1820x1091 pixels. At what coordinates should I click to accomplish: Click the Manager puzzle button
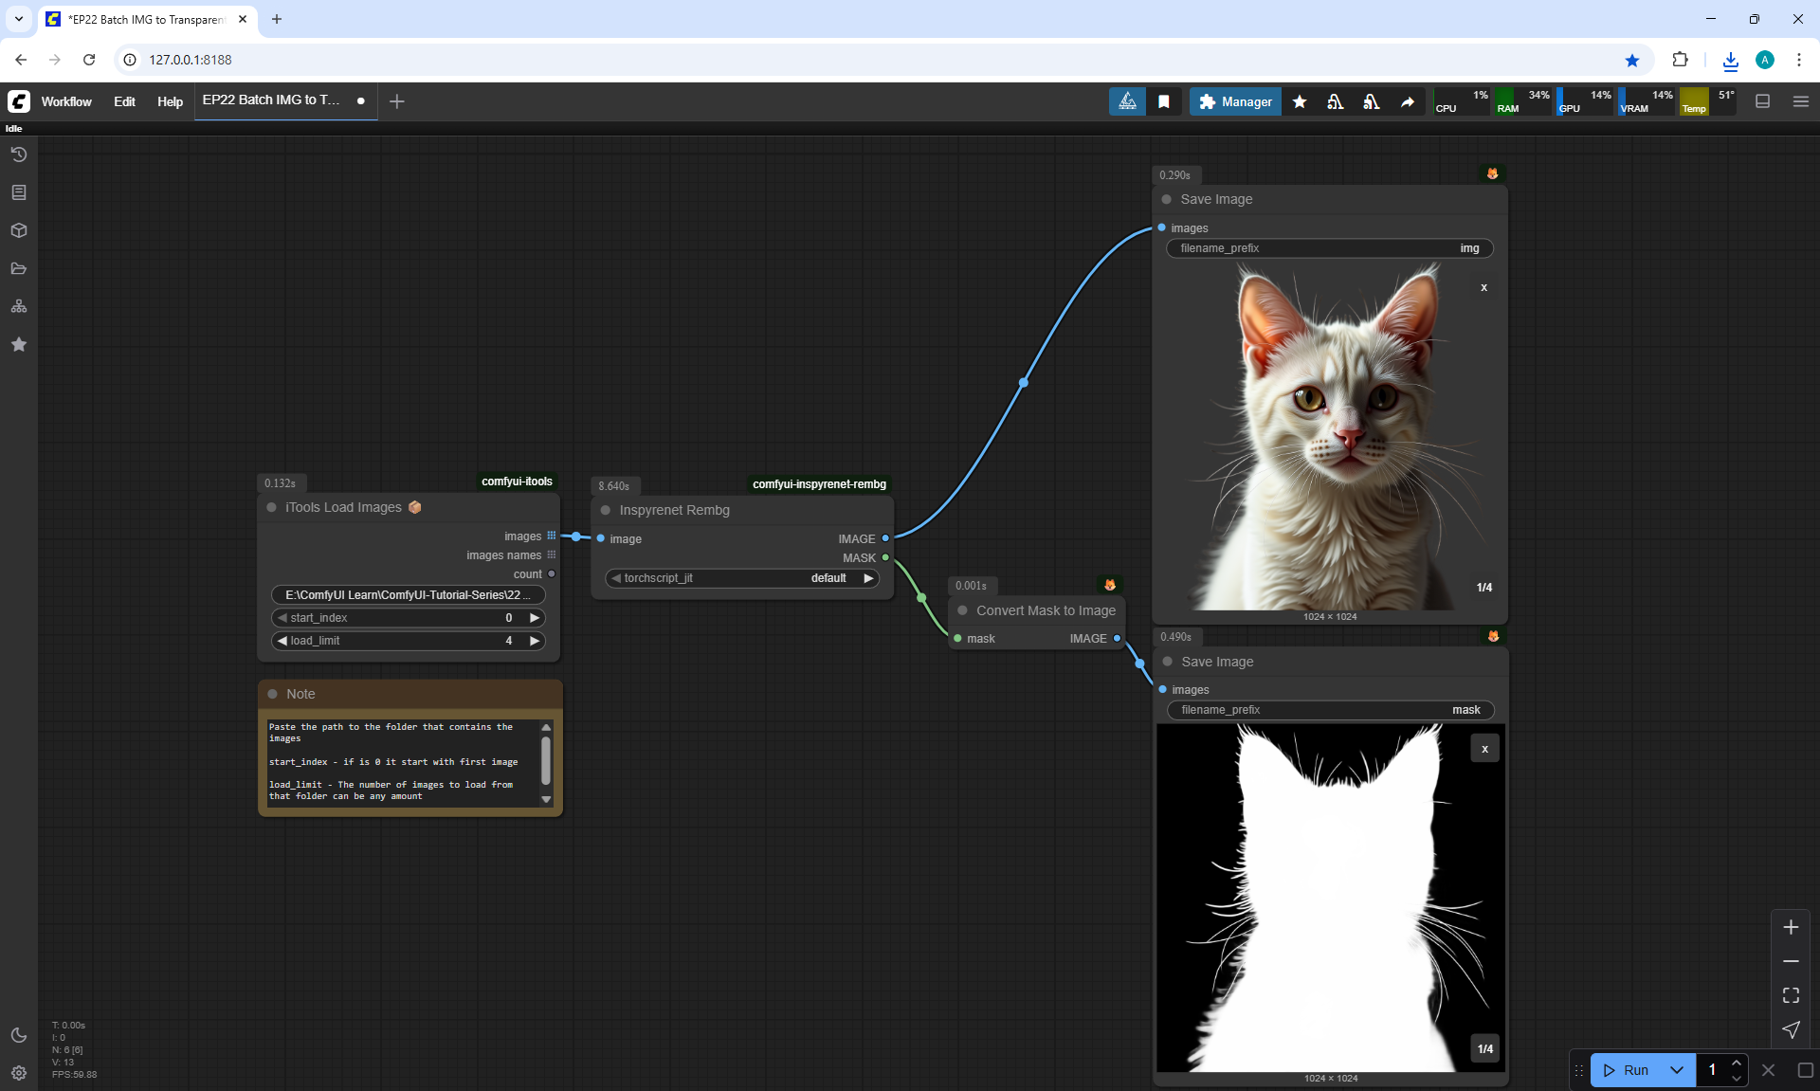point(1235,101)
